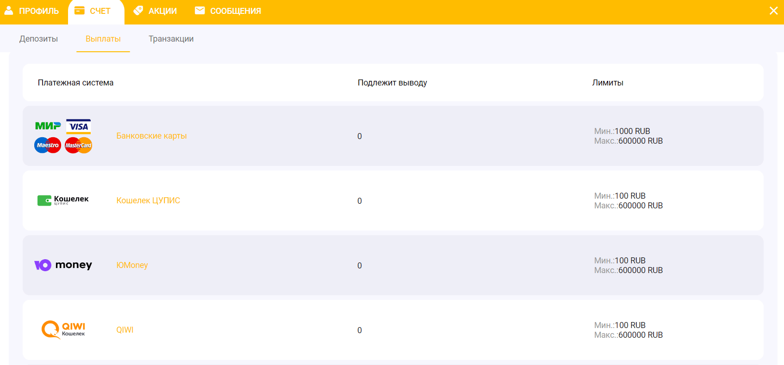Open the Профиль tab
Viewport: 784px width, 365px height.
(31, 11)
